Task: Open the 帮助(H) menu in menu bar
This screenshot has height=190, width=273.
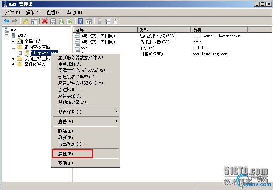Action: 74,12
